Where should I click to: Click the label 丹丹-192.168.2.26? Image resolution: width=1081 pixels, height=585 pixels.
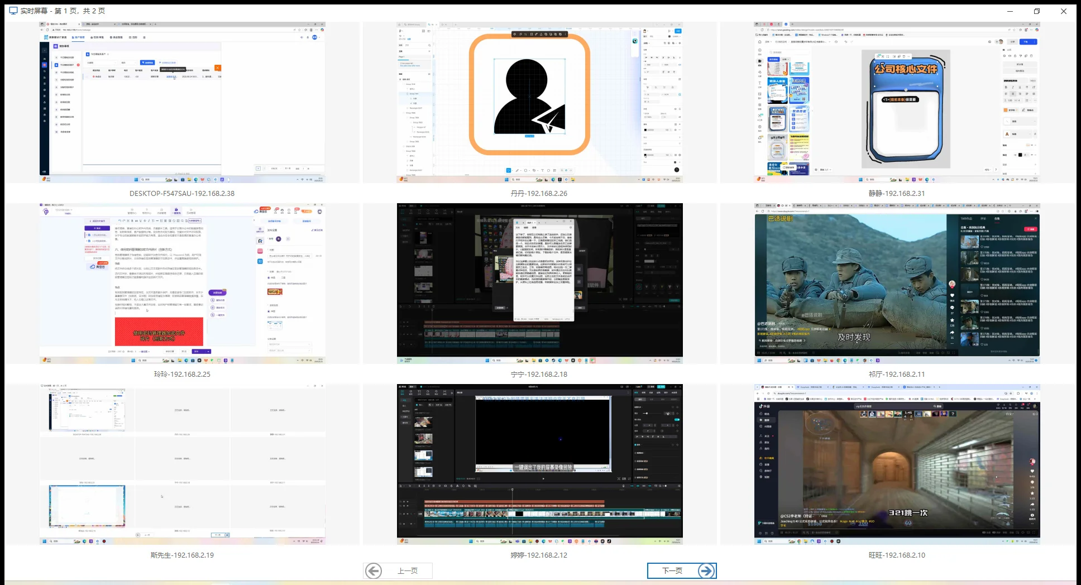pyautogui.click(x=539, y=194)
